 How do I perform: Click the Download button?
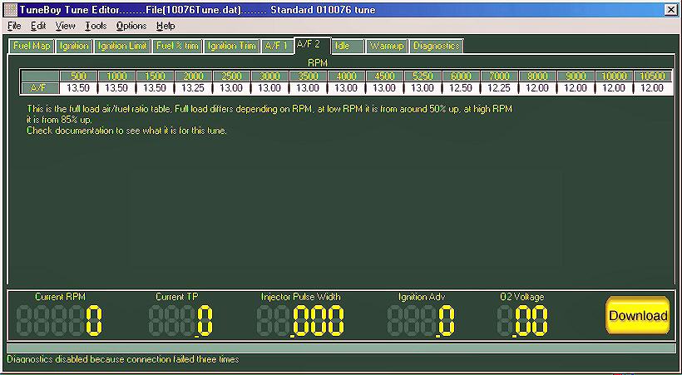tap(638, 316)
